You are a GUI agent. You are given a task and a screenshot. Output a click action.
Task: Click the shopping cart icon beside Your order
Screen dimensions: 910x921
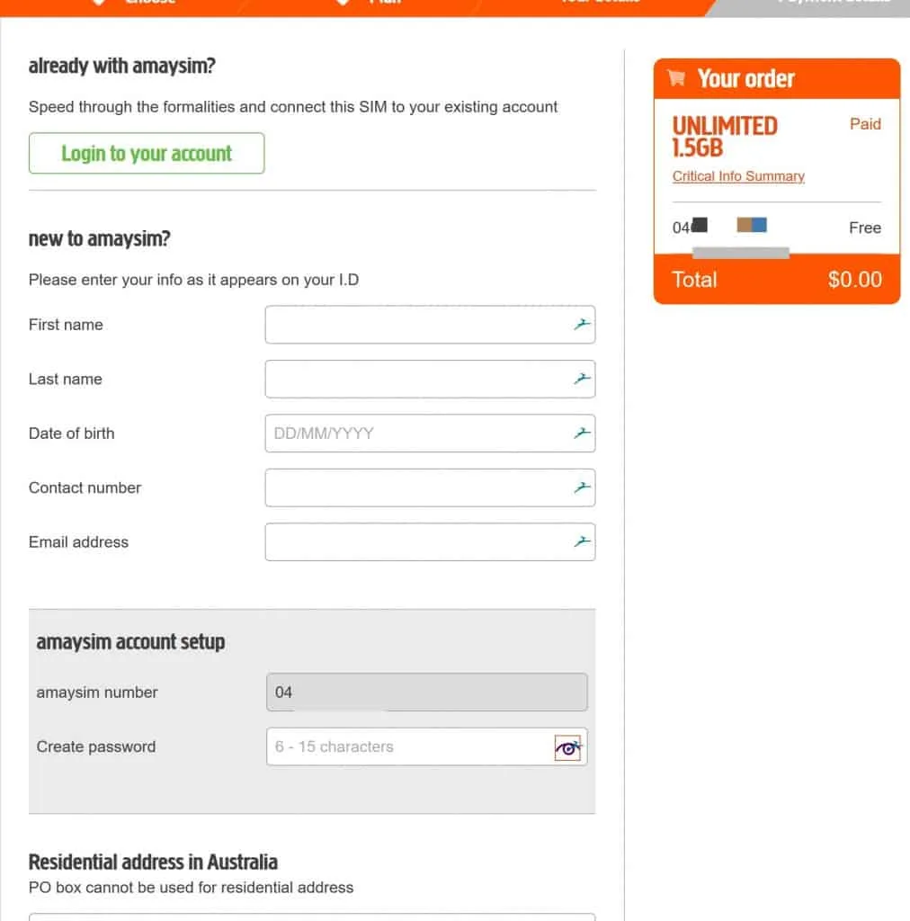pyautogui.click(x=677, y=79)
